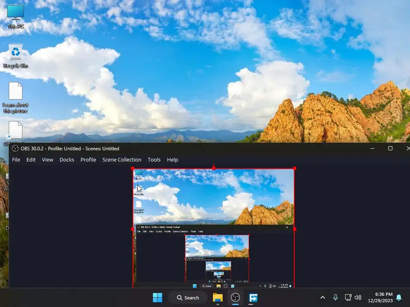
Task: Open the Help menu in OBS
Action: pyautogui.click(x=172, y=159)
